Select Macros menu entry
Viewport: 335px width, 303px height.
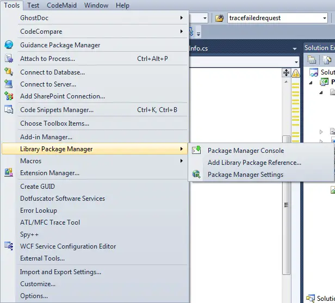[95, 160]
